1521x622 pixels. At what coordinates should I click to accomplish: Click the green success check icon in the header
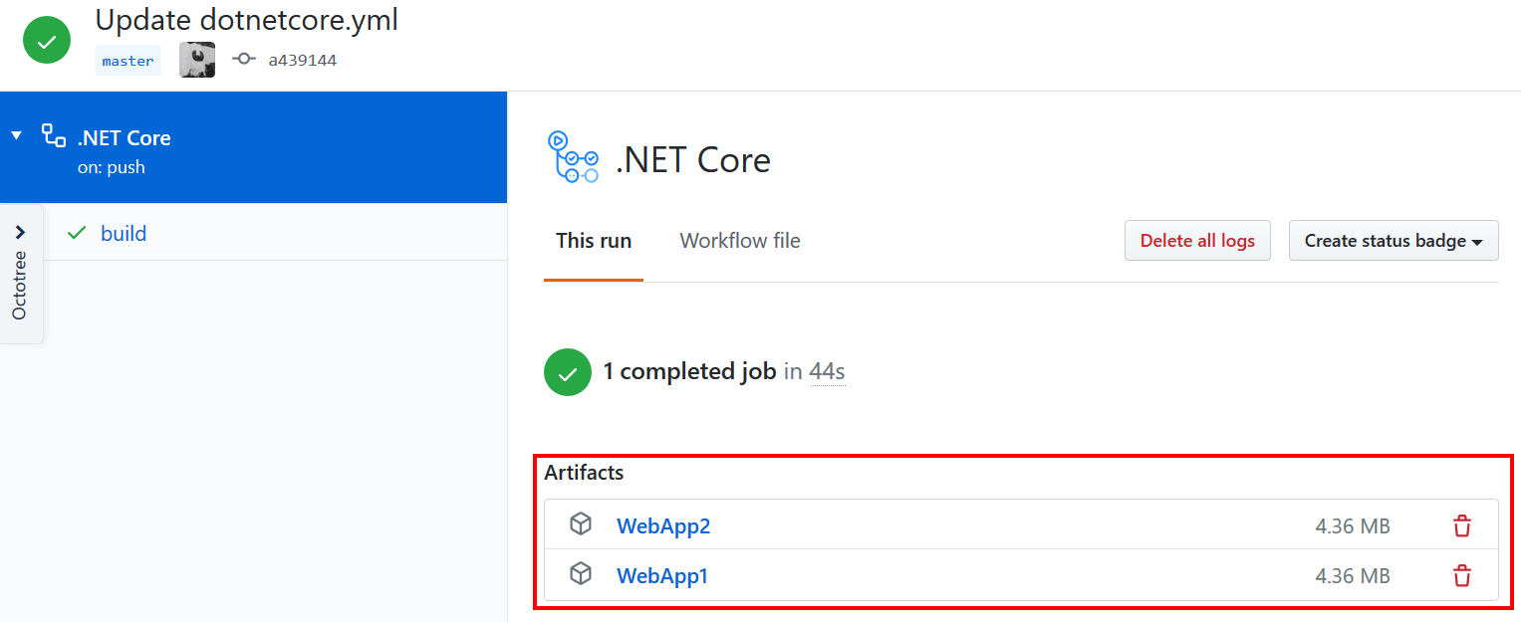click(46, 40)
